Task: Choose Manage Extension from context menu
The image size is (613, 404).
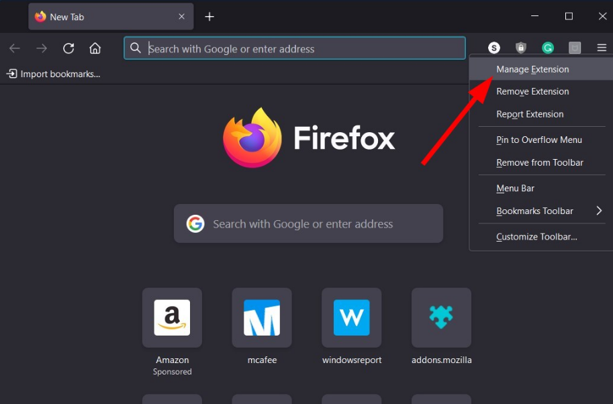Action: (x=541, y=69)
